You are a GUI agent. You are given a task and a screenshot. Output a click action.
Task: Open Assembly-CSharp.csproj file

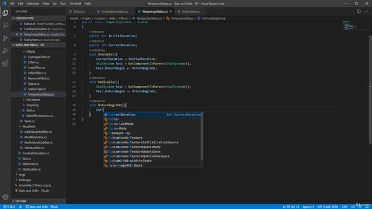(x=35, y=185)
